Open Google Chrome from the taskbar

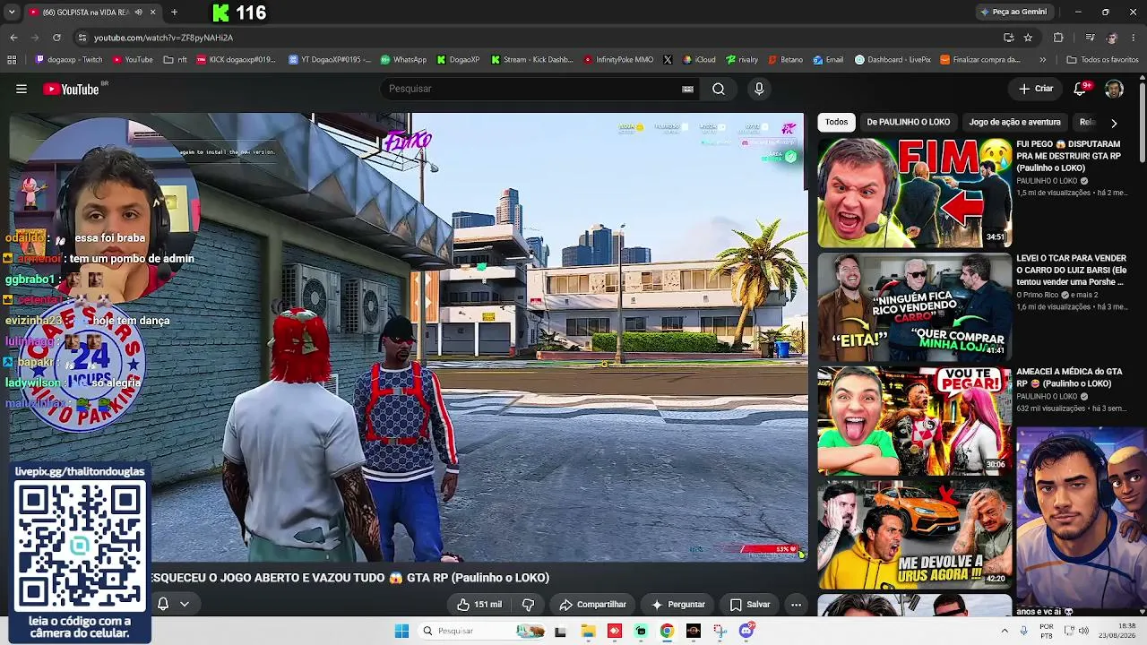667,631
